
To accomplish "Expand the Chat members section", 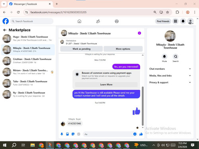I will 170,69.
